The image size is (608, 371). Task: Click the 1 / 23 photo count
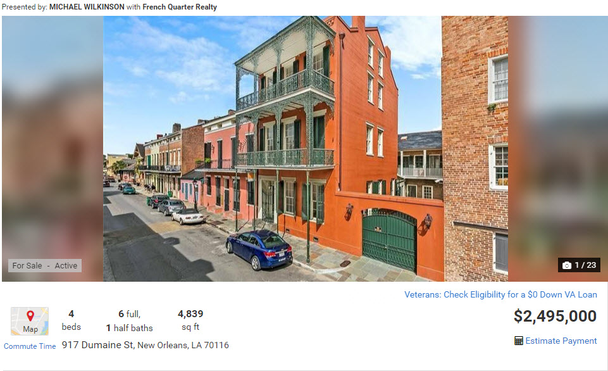tap(585, 265)
